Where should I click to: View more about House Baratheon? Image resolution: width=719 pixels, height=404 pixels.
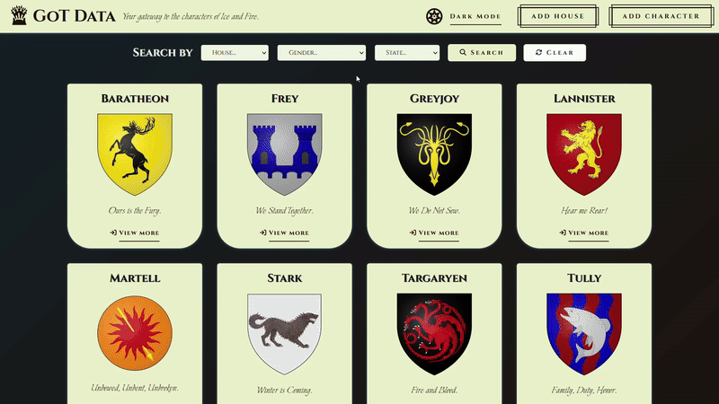[x=135, y=233]
